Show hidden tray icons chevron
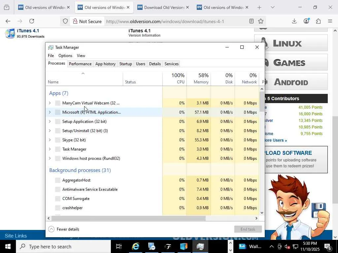 272,246
